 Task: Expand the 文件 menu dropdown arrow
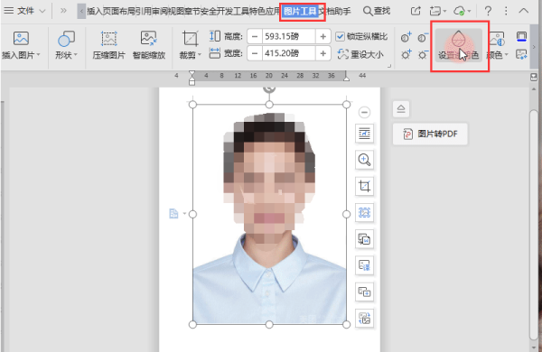[42, 11]
